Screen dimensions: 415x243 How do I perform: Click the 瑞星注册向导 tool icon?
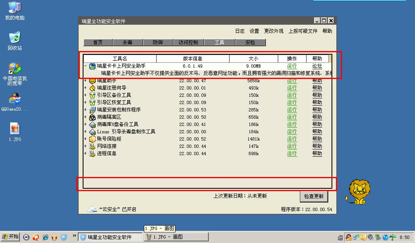click(92, 88)
